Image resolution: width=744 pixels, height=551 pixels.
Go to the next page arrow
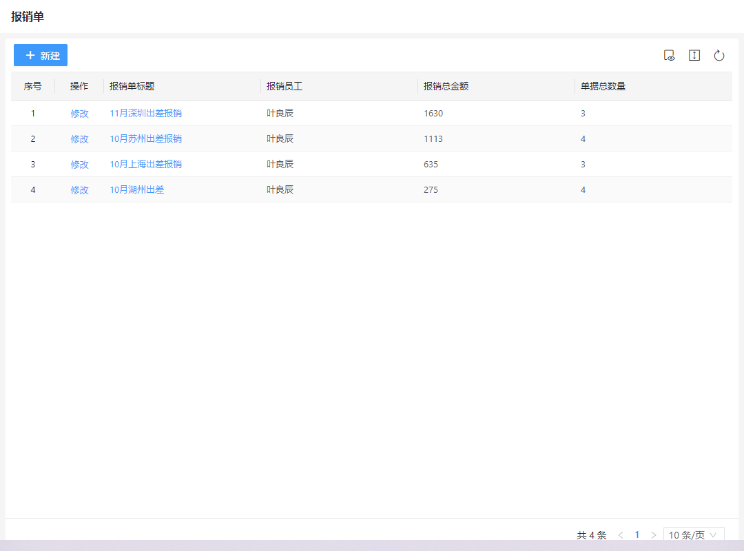click(653, 535)
